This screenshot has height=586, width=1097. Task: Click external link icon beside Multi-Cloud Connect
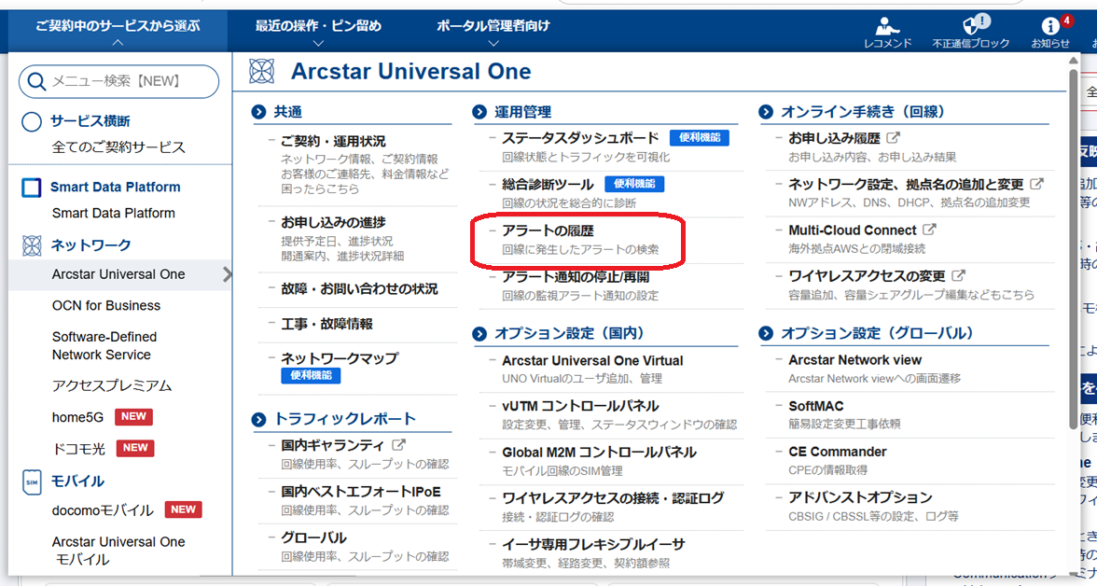929,230
